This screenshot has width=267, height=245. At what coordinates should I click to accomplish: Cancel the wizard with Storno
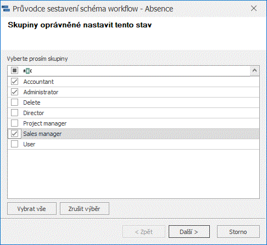pos(238,232)
